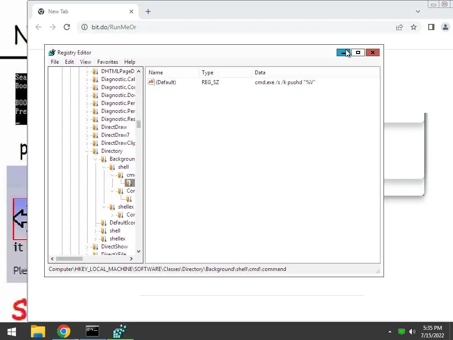Open the File menu in Registry Editor

coord(54,62)
